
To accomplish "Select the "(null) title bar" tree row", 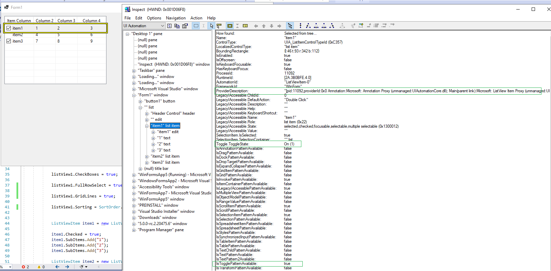I will 156,169.
